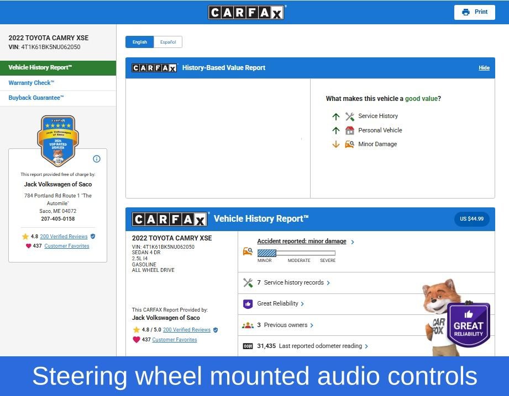
Task: Hide the History-Based Value Report
Action: [x=484, y=68]
